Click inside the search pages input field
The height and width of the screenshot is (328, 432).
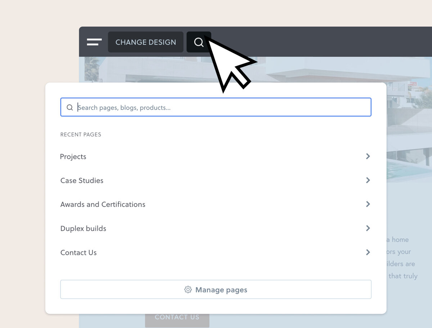[x=216, y=107]
